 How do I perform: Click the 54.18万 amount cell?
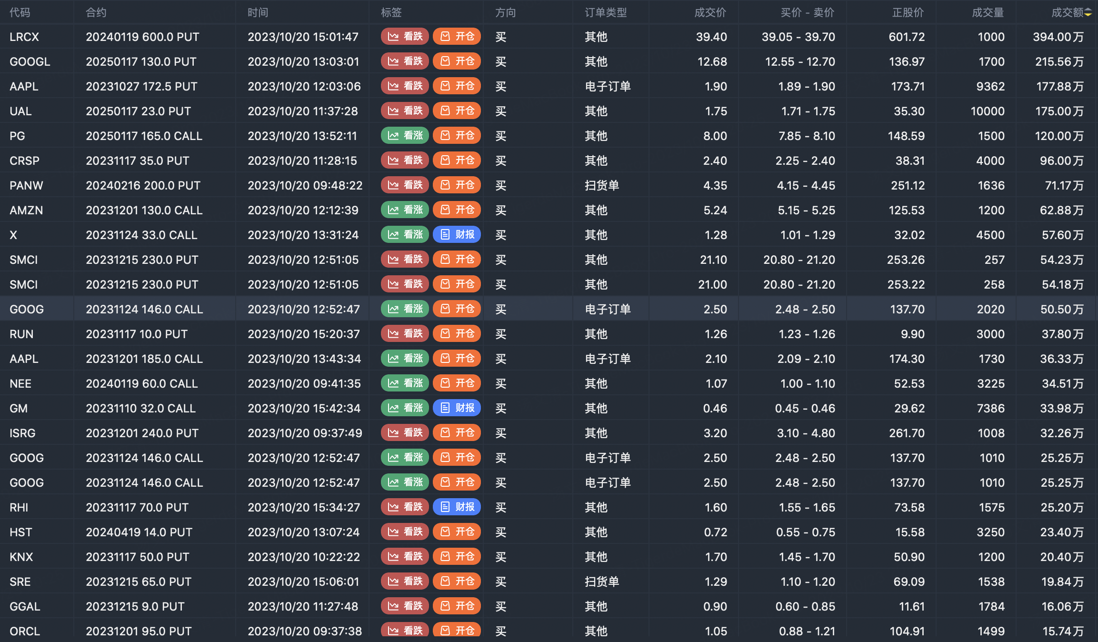click(1063, 284)
